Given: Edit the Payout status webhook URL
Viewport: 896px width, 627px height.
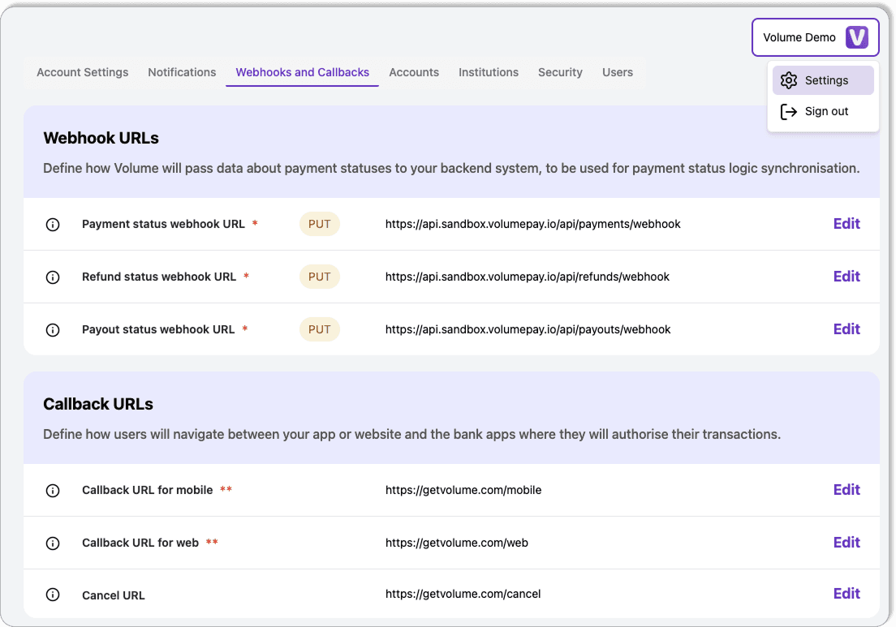Looking at the screenshot, I should click(x=846, y=329).
